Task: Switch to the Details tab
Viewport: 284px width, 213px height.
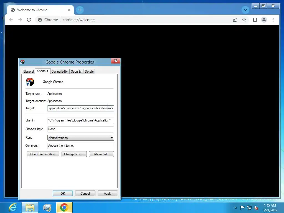Action: pyautogui.click(x=89, y=72)
